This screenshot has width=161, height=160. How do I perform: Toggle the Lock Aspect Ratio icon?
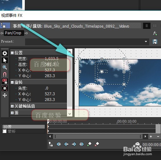pyautogui.click(x=5, y=81)
